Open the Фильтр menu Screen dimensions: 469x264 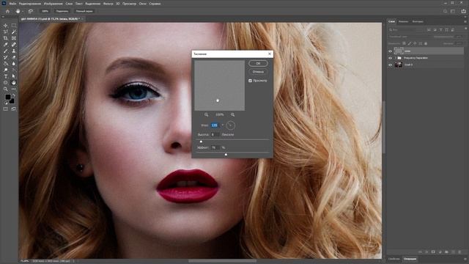pyautogui.click(x=108, y=4)
